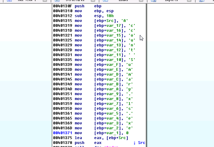Click the 'lea' mnemonic at 00401375
The image size is (214, 147).
pyautogui.click(x=78, y=138)
